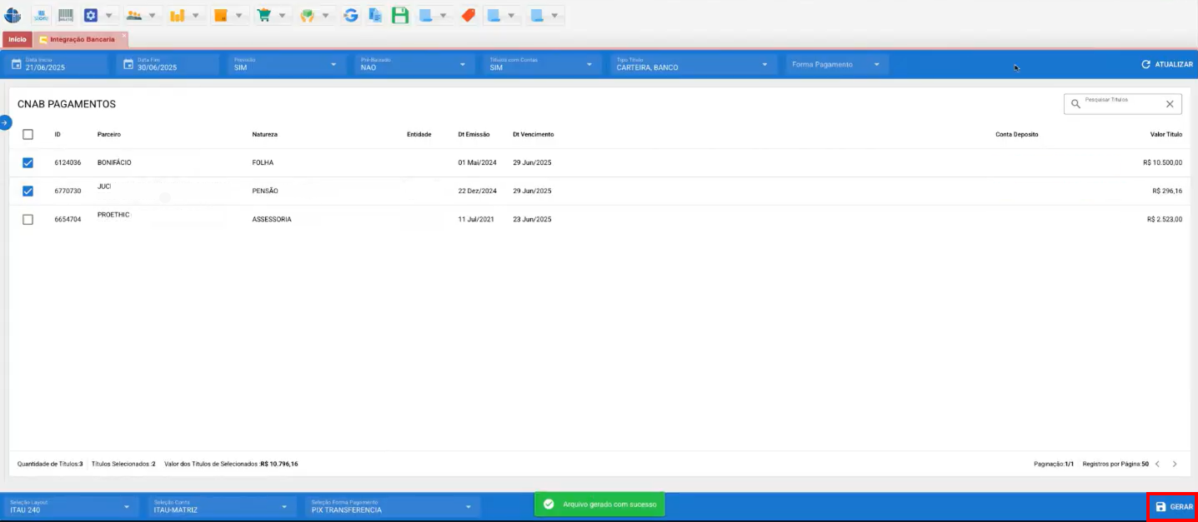Sort by the ID column header
This screenshot has height=522, width=1198.
pyautogui.click(x=58, y=134)
